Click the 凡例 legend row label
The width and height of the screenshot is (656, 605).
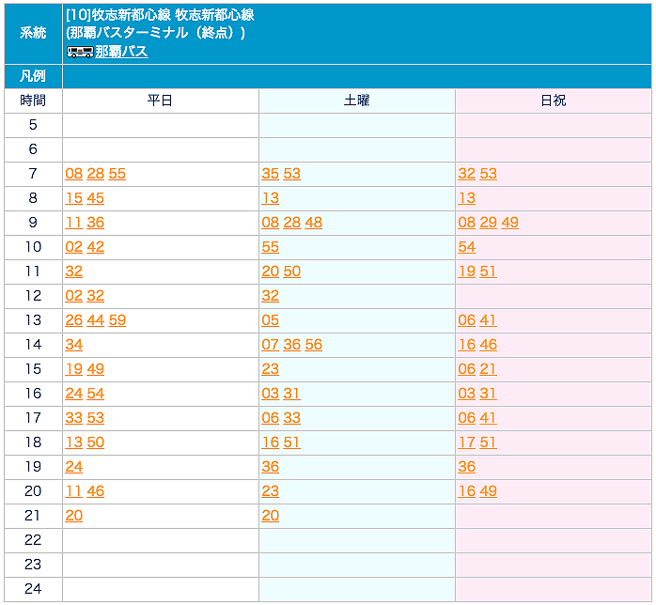[x=33, y=76]
